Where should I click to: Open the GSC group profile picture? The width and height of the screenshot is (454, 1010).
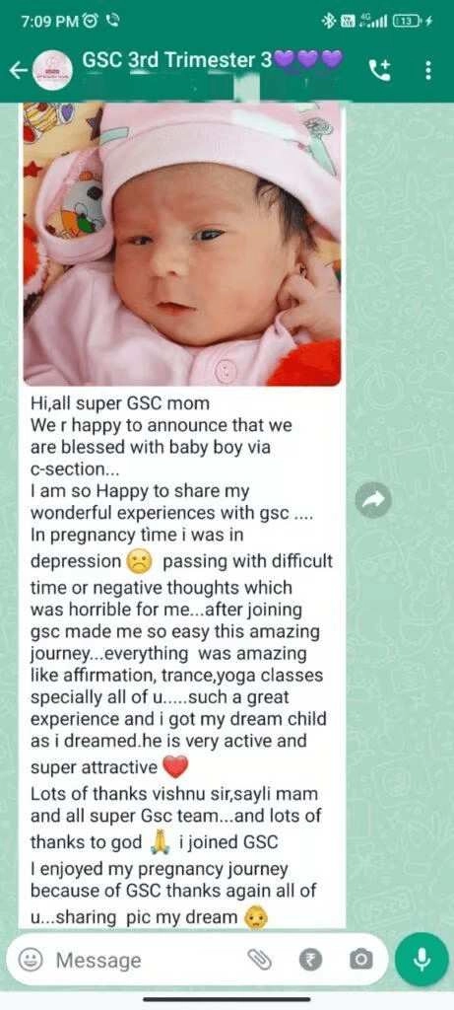[53, 69]
